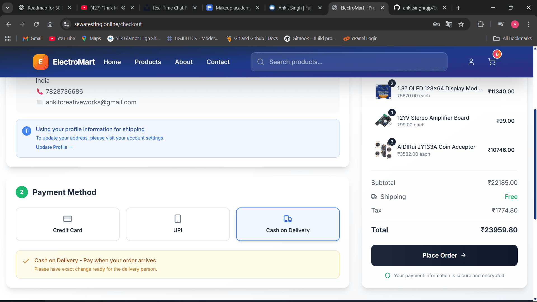Choose UPI as payment method
This screenshot has width=537, height=302.
[x=178, y=224]
